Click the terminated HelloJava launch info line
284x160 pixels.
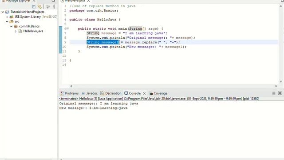click(159, 99)
